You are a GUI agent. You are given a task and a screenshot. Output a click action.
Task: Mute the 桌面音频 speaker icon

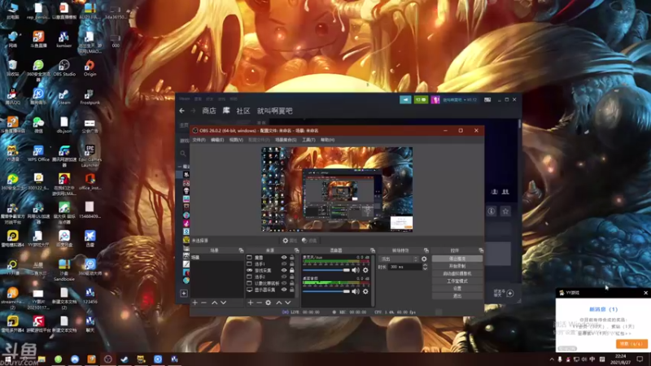click(356, 292)
